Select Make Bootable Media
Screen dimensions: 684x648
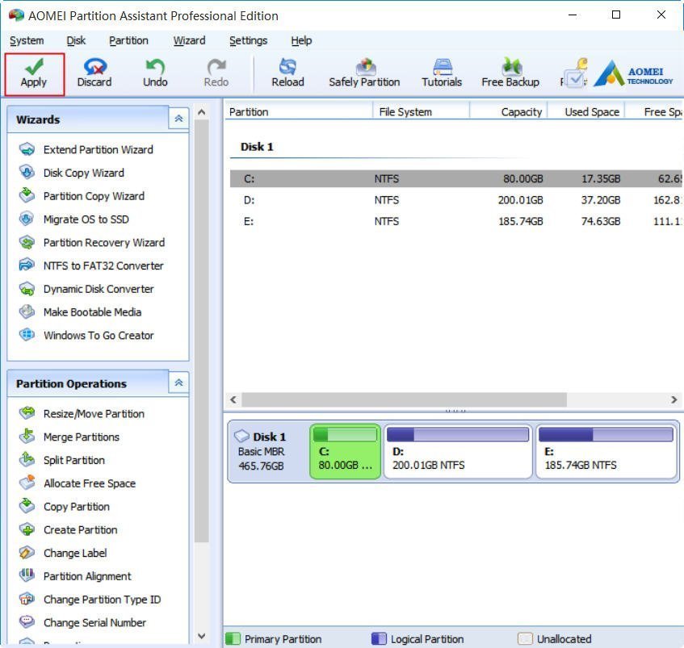80,312
